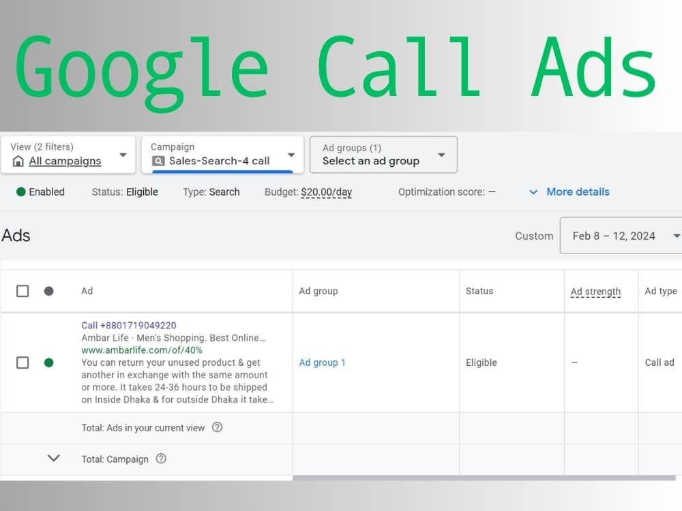Click the Call ad type cell
682x511 pixels.
(x=659, y=362)
